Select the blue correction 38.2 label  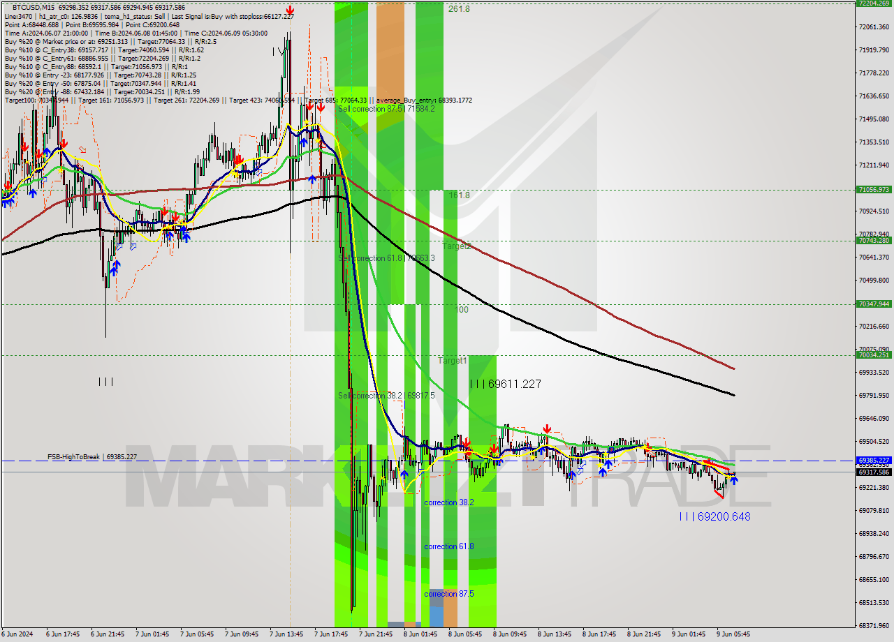[449, 502]
